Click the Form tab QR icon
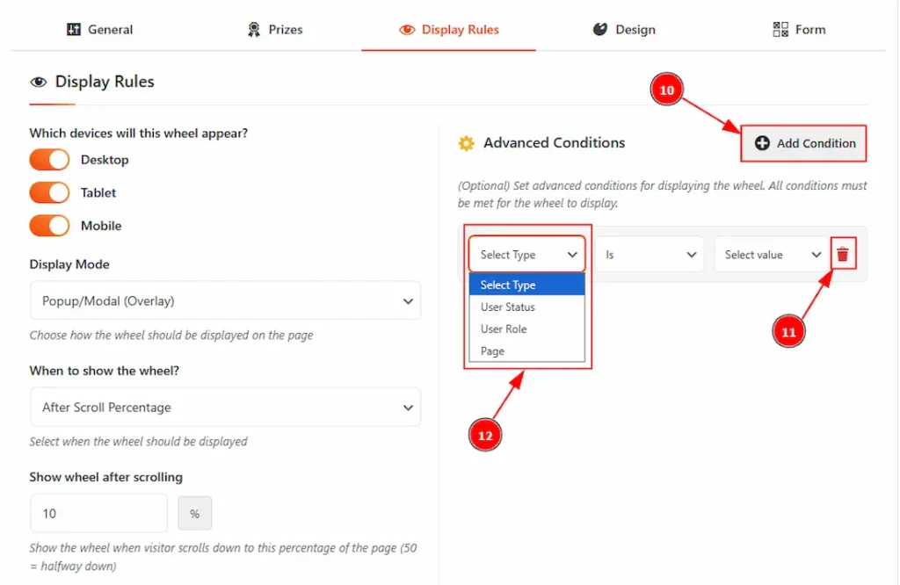Screen dimensions: 900x585 pos(780,30)
